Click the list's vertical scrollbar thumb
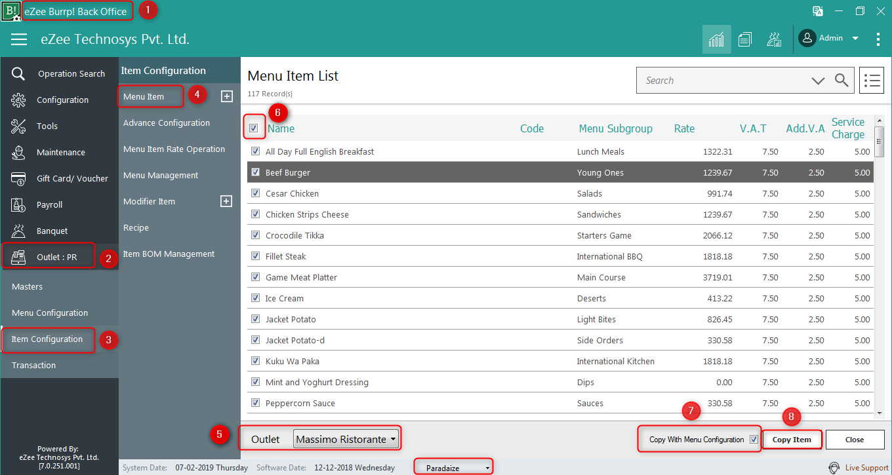 point(880,142)
